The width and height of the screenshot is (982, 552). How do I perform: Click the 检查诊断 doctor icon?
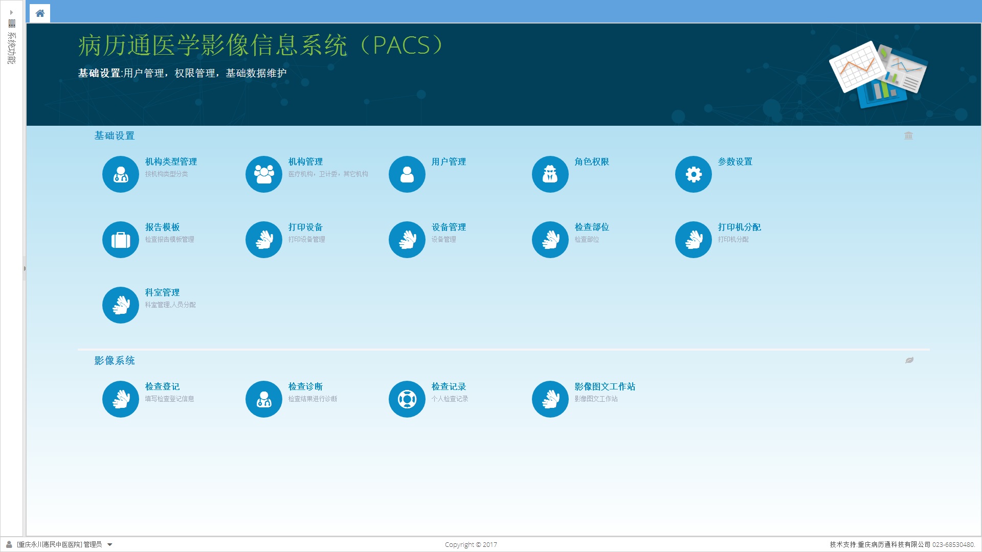click(x=264, y=399)
